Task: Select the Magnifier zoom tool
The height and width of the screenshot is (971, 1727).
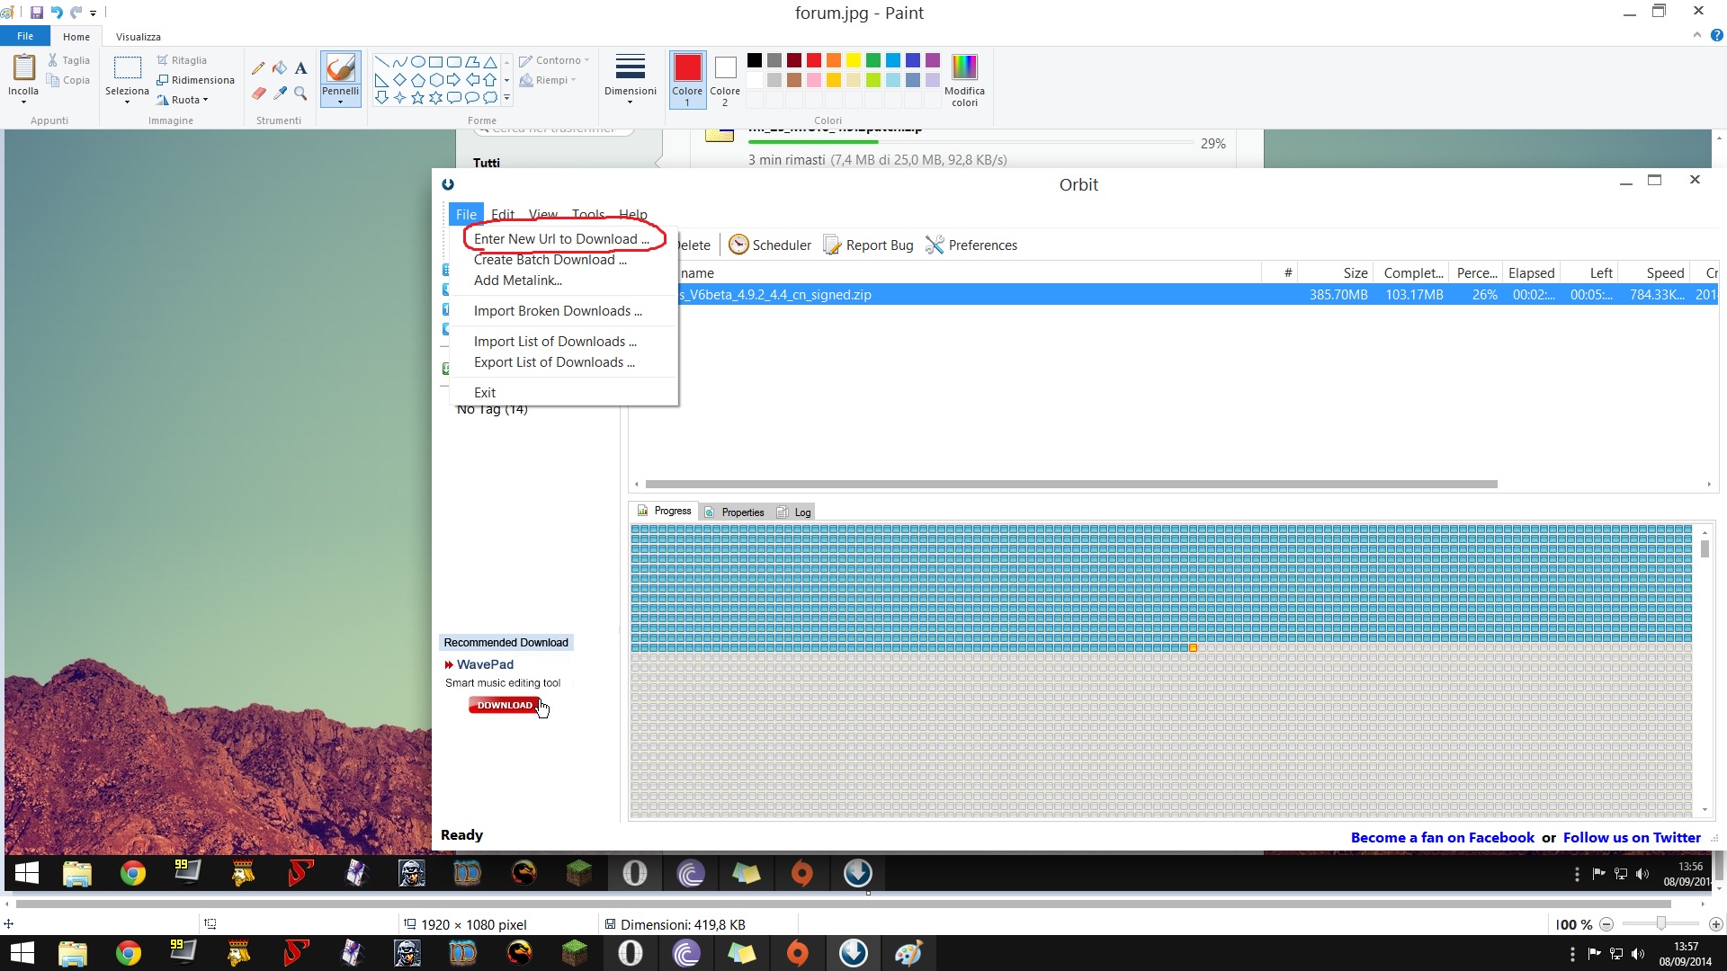Action: coord(300,93)
